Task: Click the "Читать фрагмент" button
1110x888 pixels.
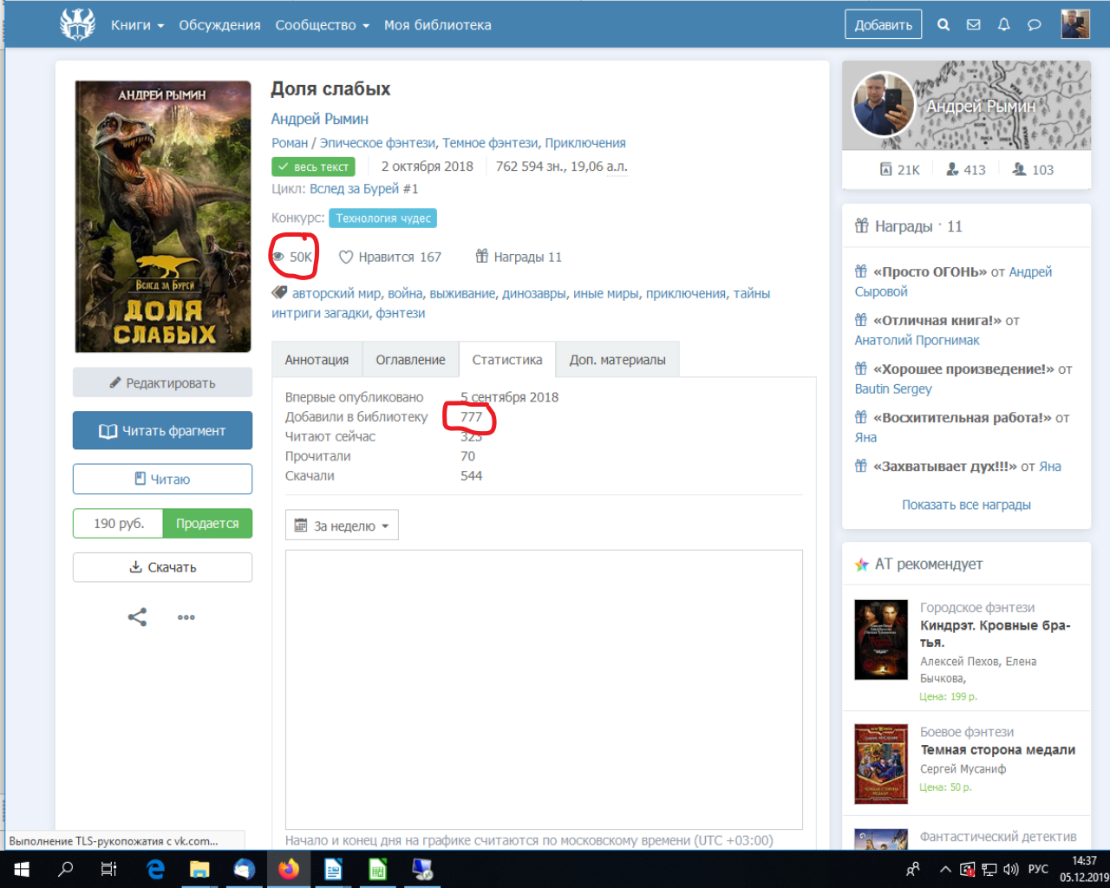Action: [162, 431]
